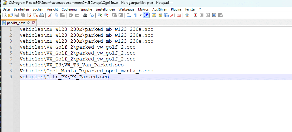Zoom in using the magnifier plus icon
The image size is (292, 132).
pos(100,15)
